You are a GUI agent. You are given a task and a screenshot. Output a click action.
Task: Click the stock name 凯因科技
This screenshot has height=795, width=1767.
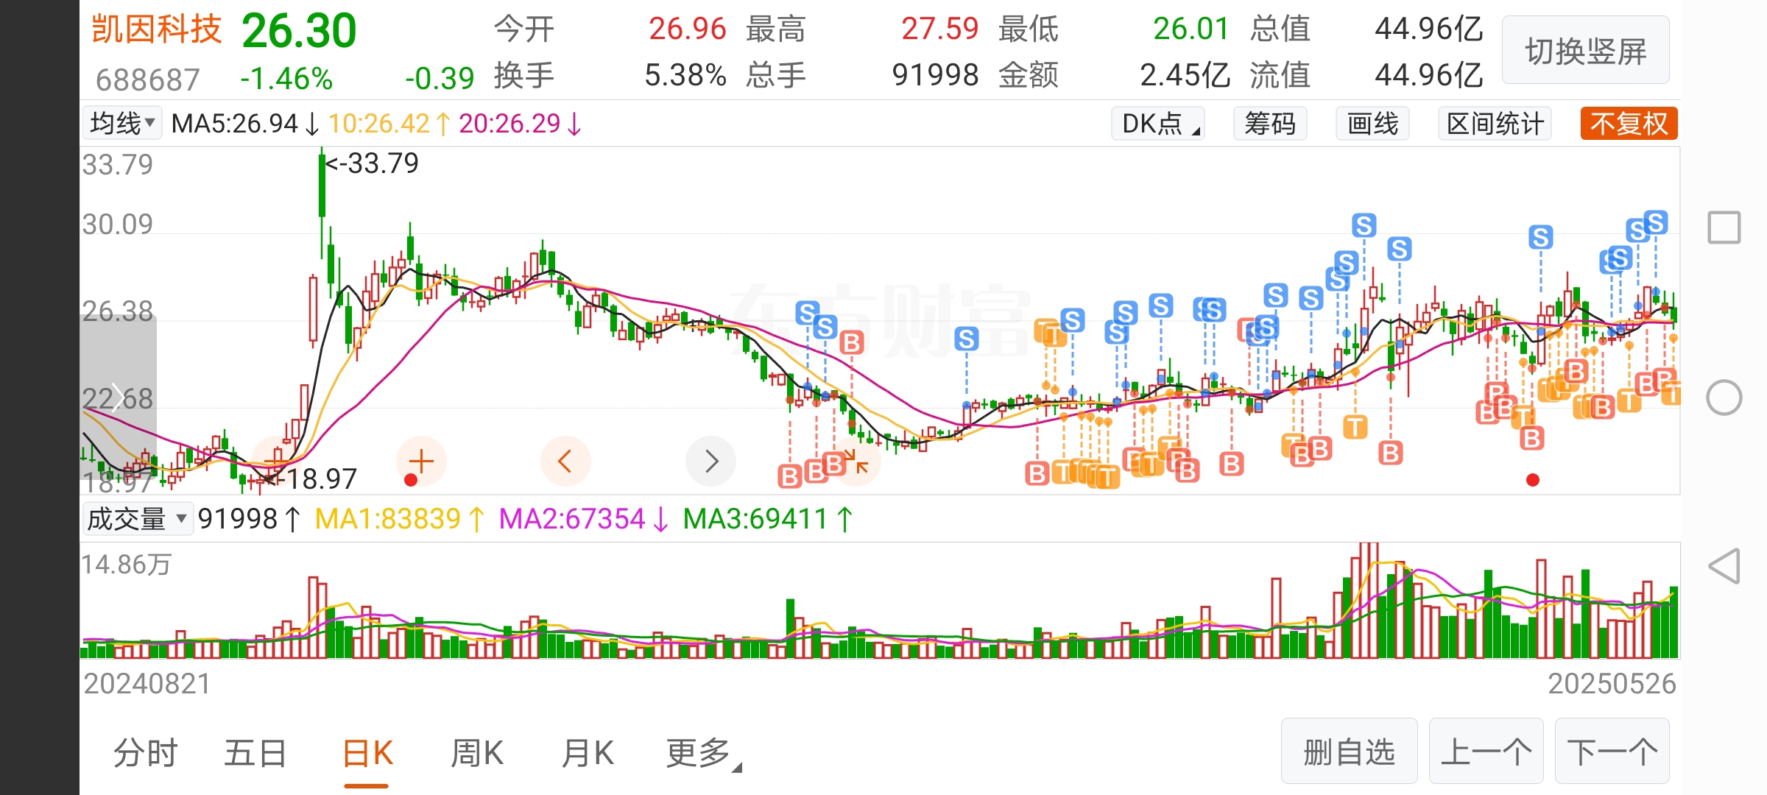point(156,29)
